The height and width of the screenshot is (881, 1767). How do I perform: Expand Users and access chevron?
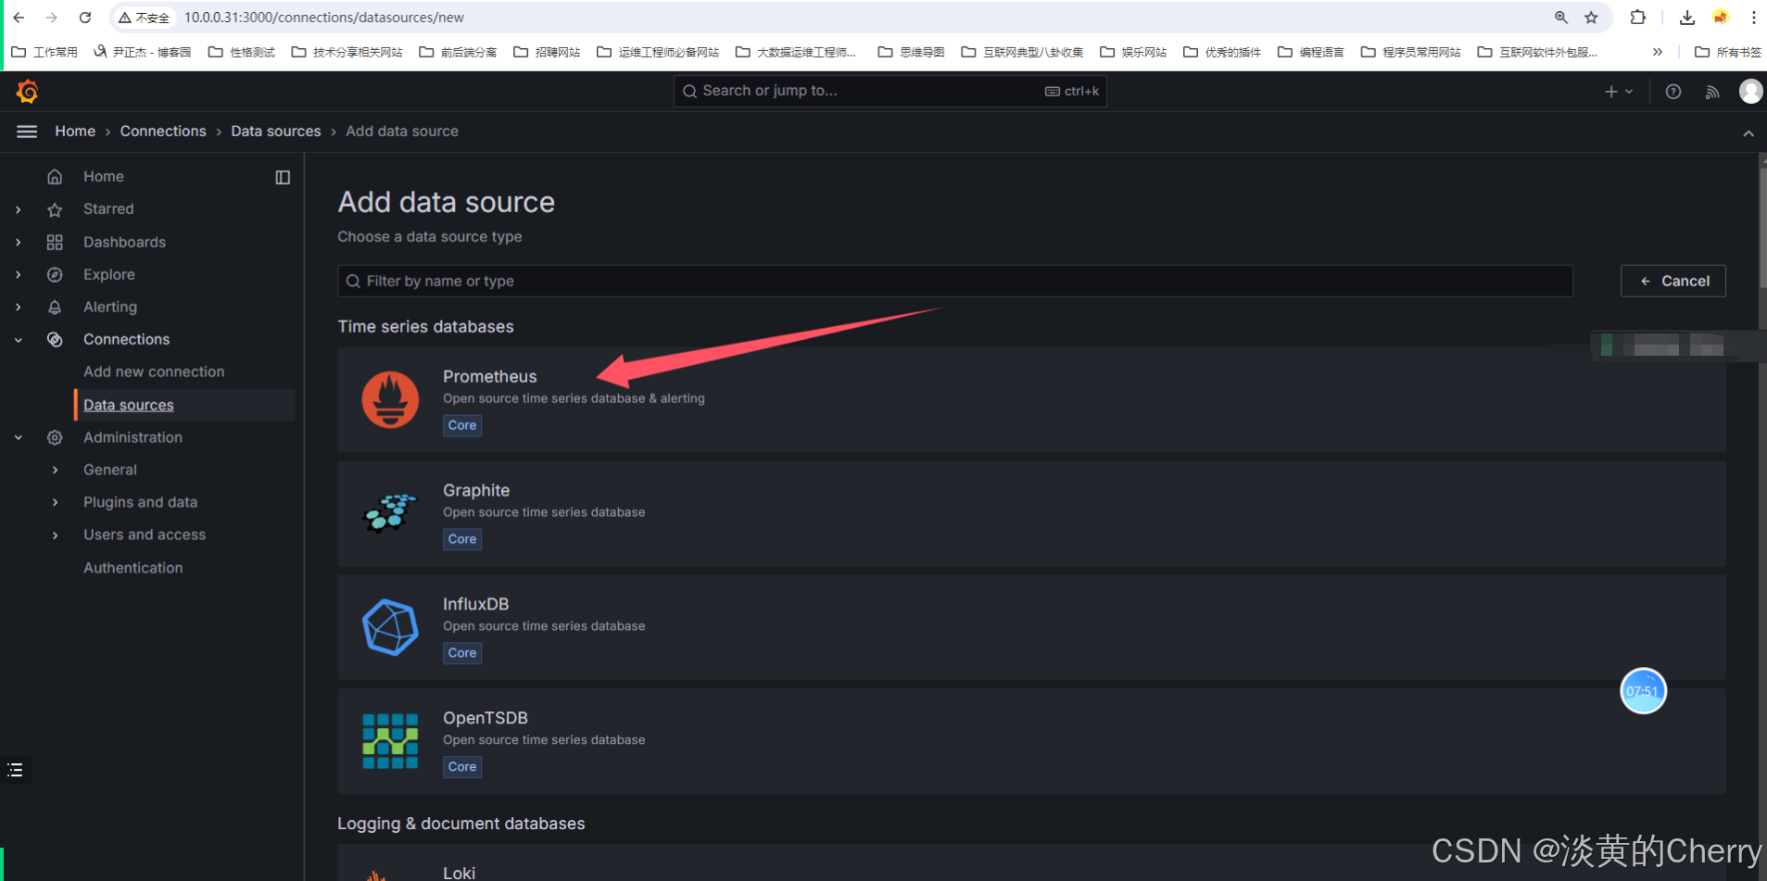[56, 535]
